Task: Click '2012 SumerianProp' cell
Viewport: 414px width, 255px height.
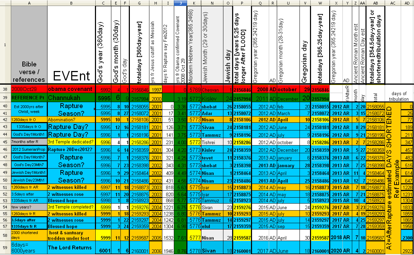Action: [x=29, y=150]
